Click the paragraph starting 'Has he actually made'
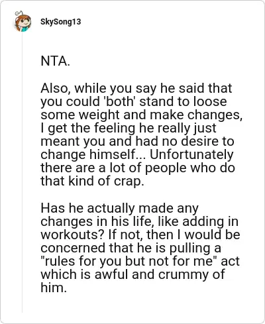The width and height of the screenshot is (265, 324). [x=140, y=248]
